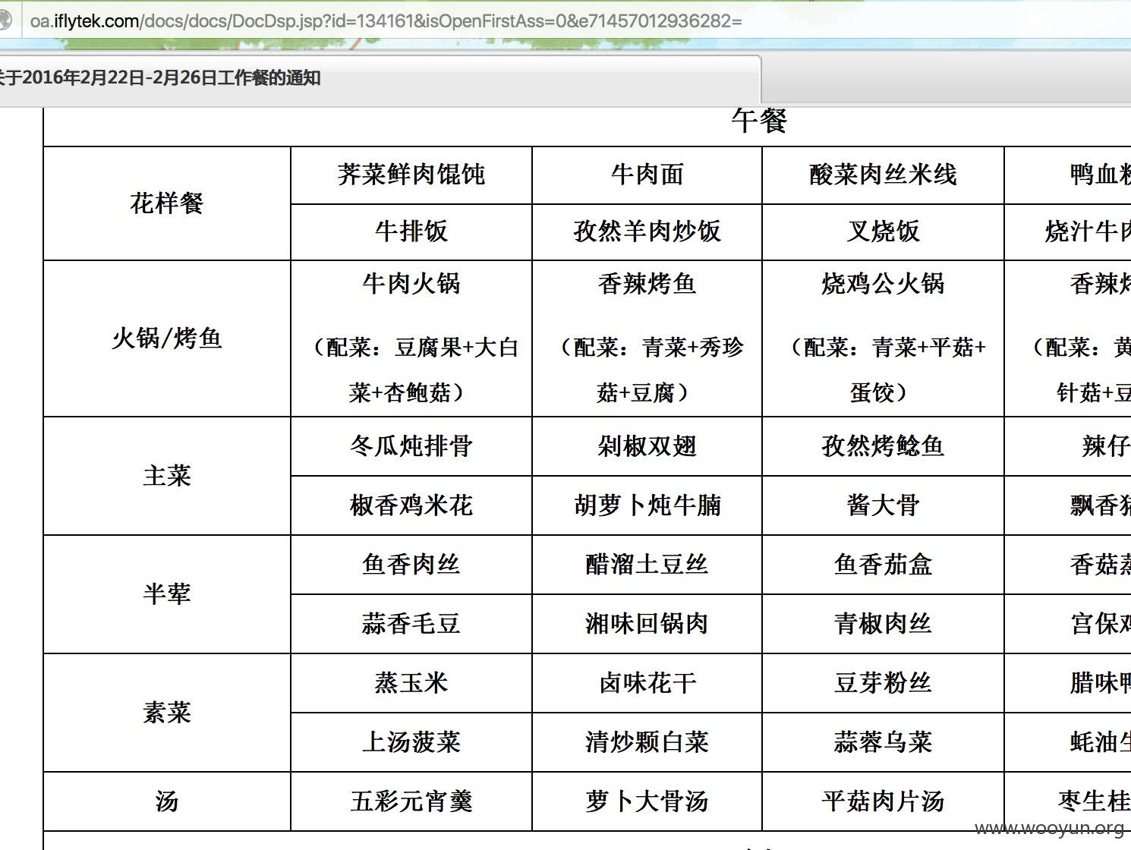The image size is (1131, 850).
Task: Click the 蒸玉米 cell
Action: coord(411,684)
